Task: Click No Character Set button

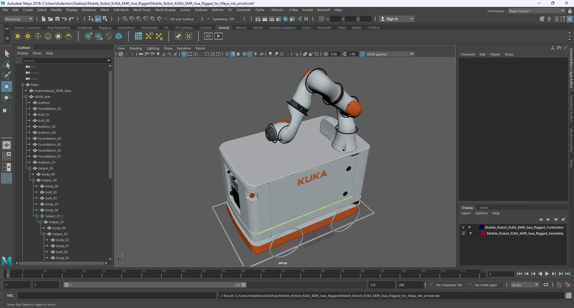Action: 449,285
